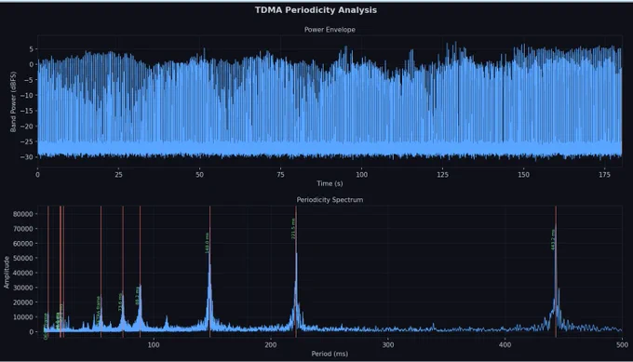
Task: Click the 80000 tick on Amplitude axis
Action: 23,214
